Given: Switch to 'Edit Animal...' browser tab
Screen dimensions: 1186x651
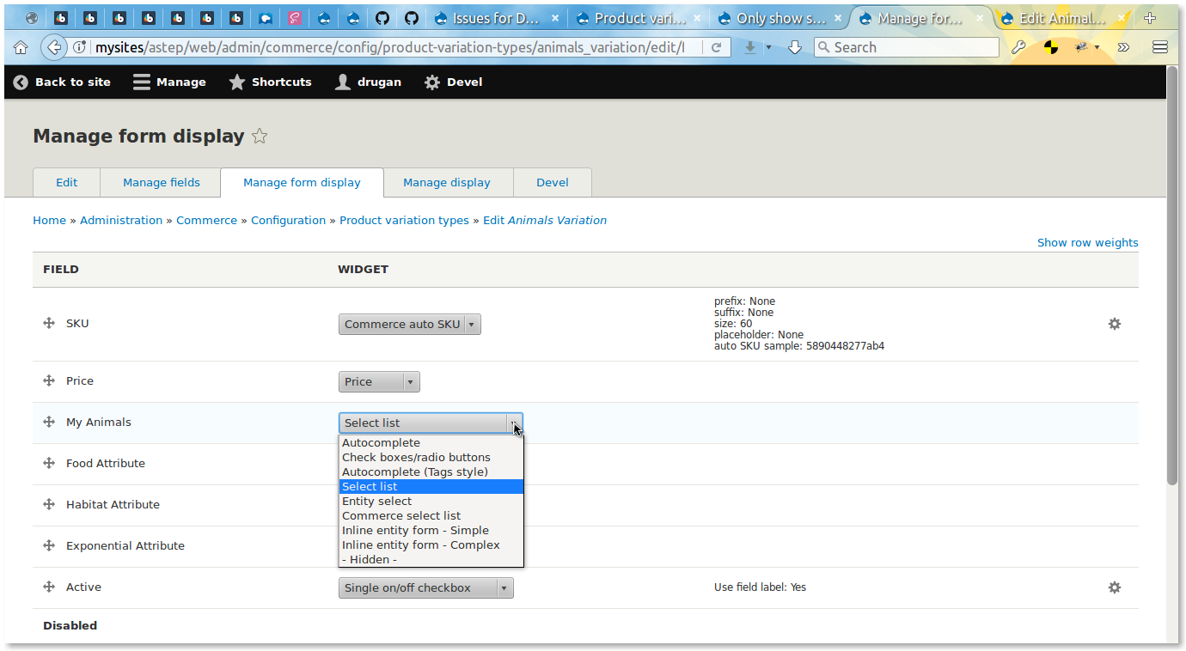Looking at the screenshot, I should [1062, 18].
